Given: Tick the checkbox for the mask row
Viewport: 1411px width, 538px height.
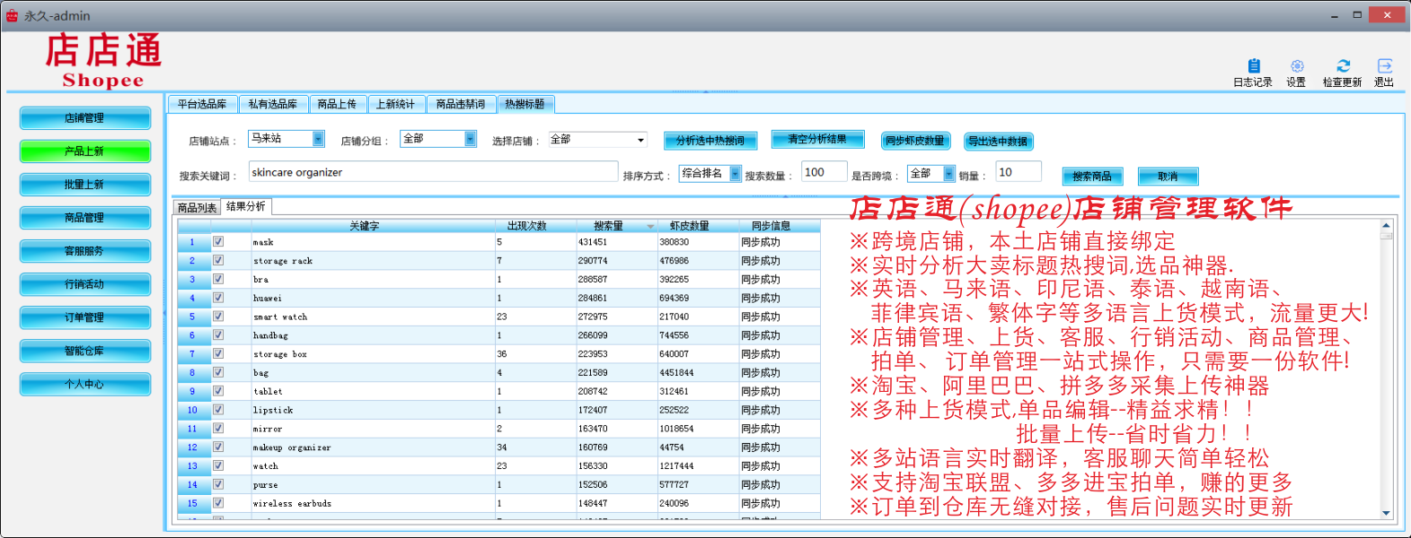Looking at the screenshot, I should point(217,241).
